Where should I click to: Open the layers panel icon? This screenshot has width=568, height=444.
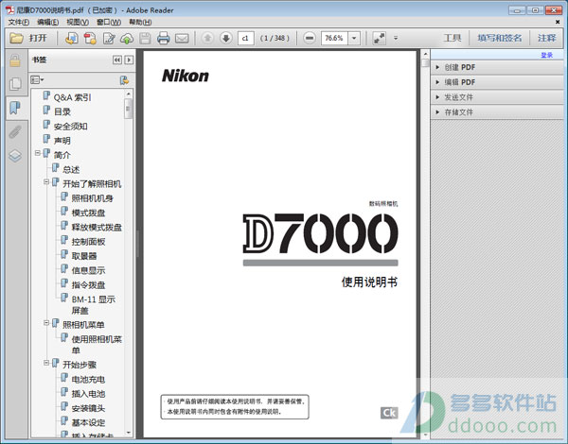click(x=15, y=156)
